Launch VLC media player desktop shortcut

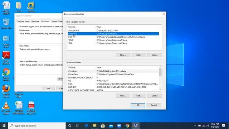point(6,108)
